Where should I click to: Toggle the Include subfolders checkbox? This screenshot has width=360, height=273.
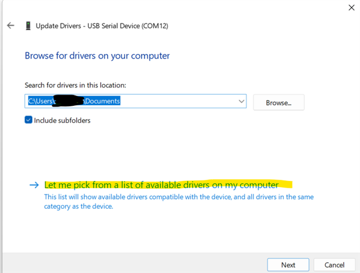pyautogui.click(x=28, y=120)
